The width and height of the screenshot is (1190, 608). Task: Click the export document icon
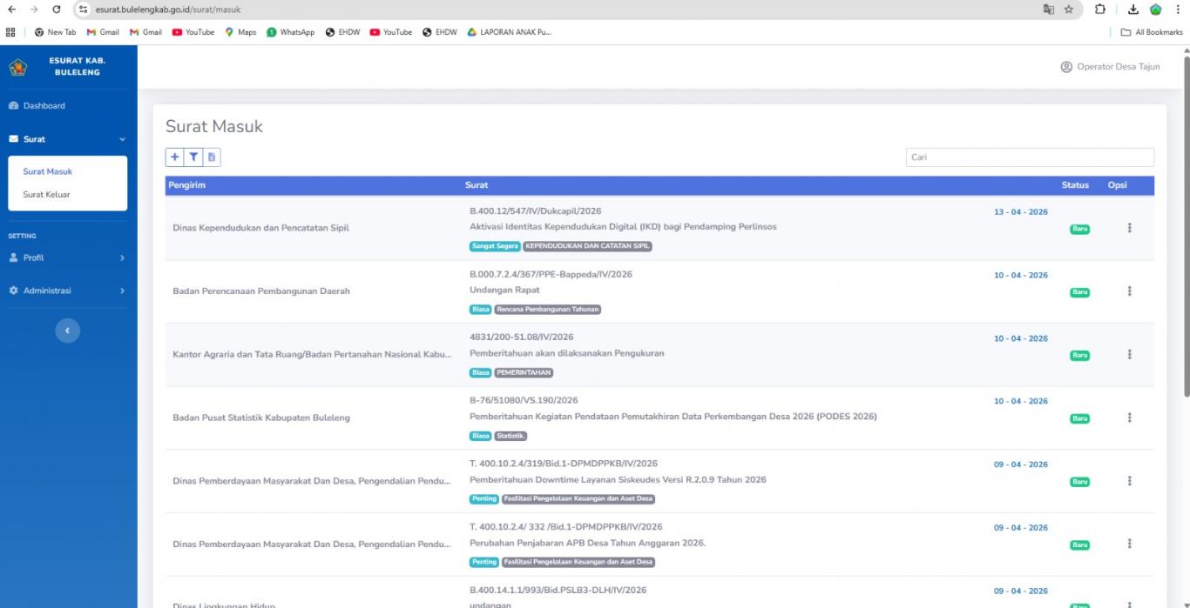(x=212, y=157)
